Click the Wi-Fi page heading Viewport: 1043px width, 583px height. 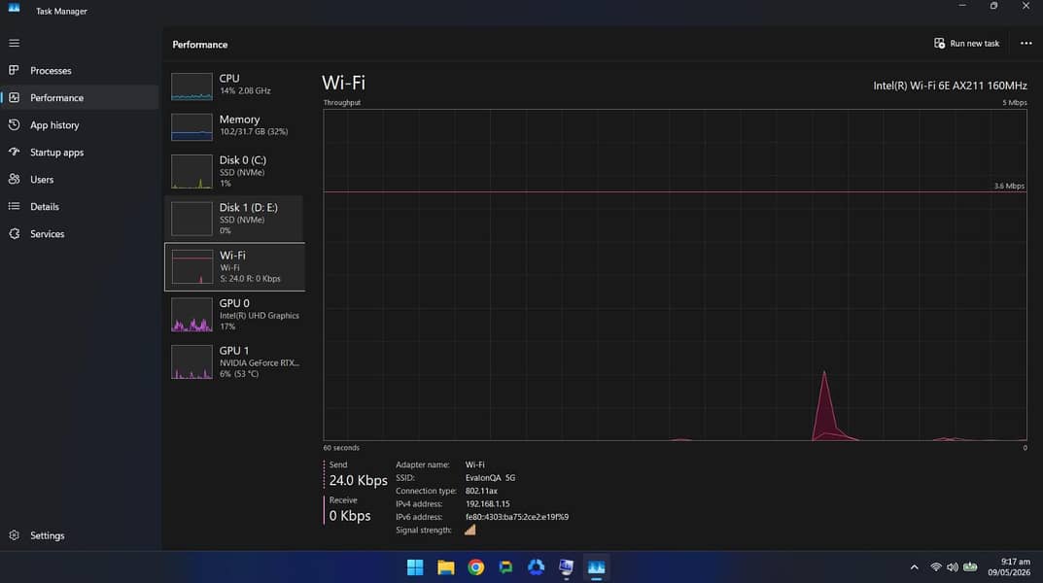click(x=344, y=83)
